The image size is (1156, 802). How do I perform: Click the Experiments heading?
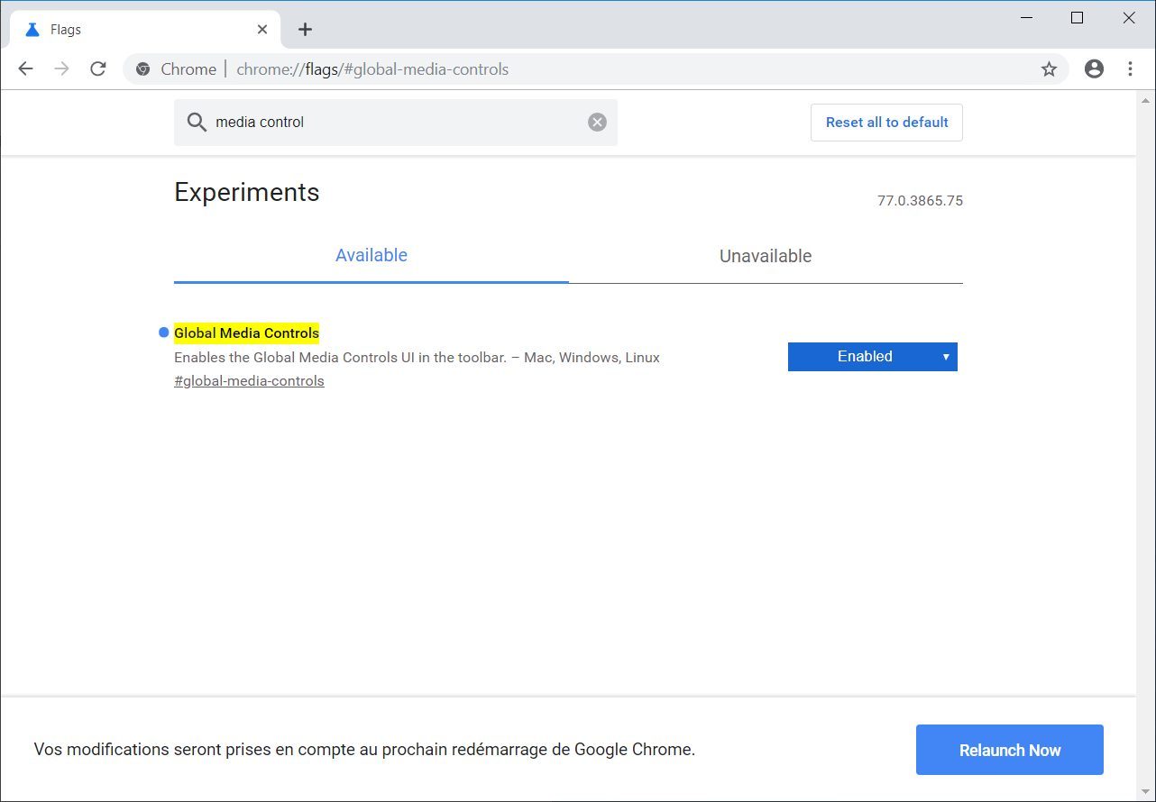(247, 192)
